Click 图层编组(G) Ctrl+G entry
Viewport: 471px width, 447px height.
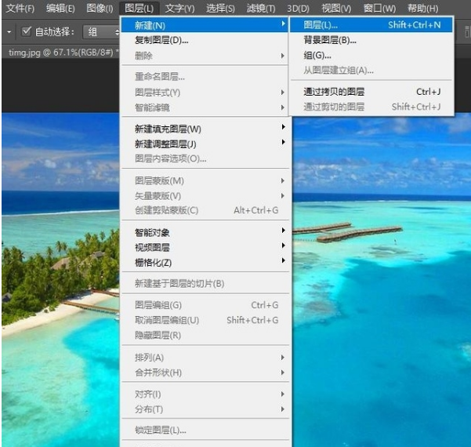pyautogui.click(x=205, y=305)
